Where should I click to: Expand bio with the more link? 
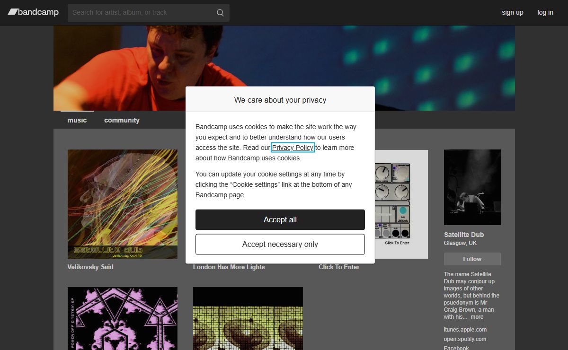click(x=477, y=317)
